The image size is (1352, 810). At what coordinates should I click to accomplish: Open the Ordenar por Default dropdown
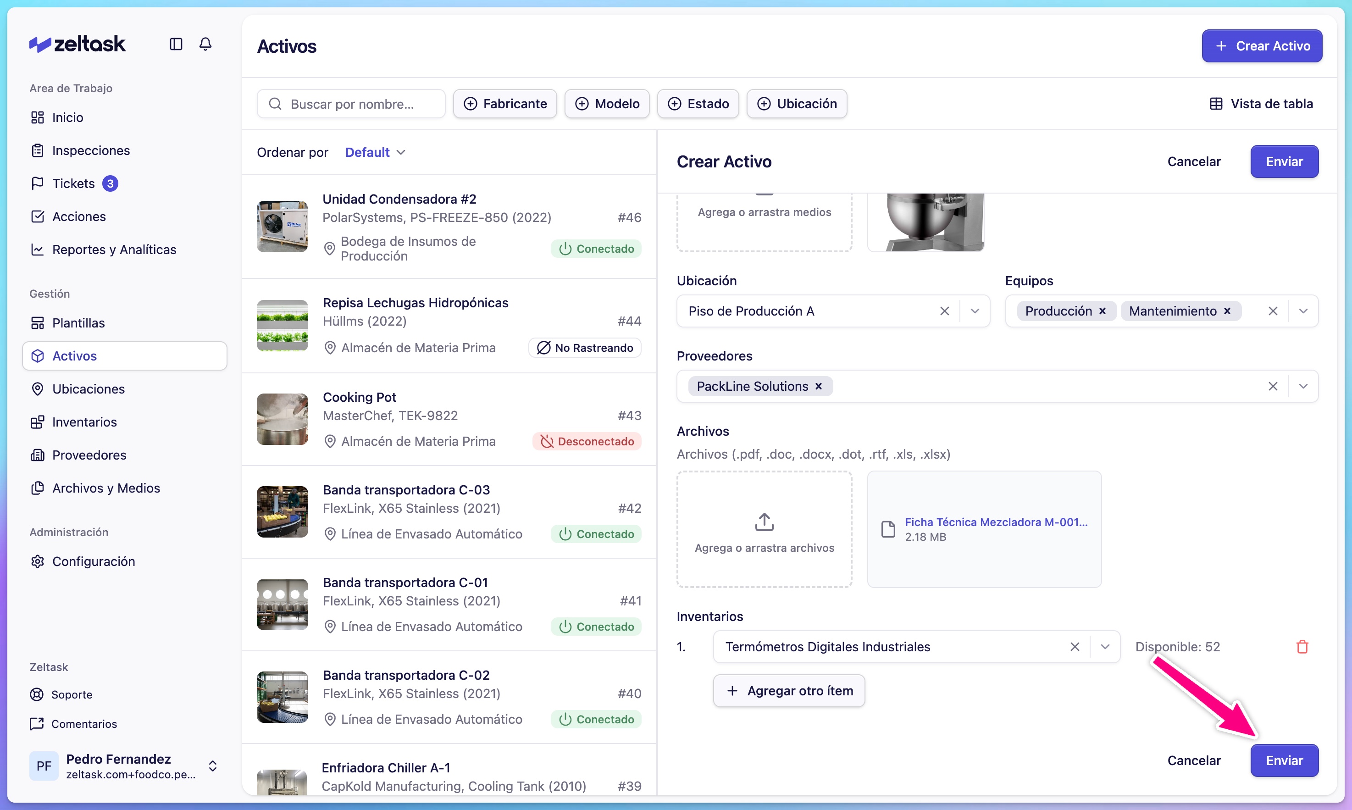(x=375, y=152)
